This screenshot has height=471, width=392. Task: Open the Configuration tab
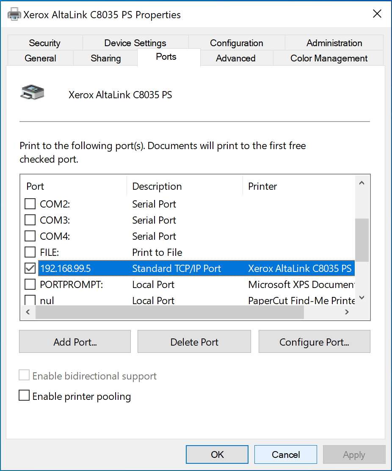(236, 43)
